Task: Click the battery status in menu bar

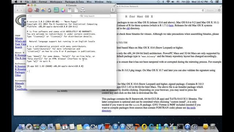Action: pyautogui.click(x=186, y=2)
